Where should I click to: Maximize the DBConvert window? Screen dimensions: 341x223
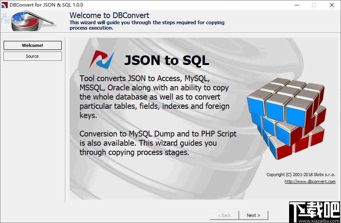point(314,5)
